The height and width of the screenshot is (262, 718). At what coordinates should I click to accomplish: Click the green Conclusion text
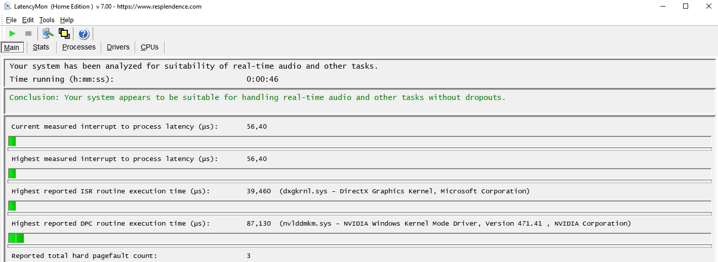click(257, 97)
